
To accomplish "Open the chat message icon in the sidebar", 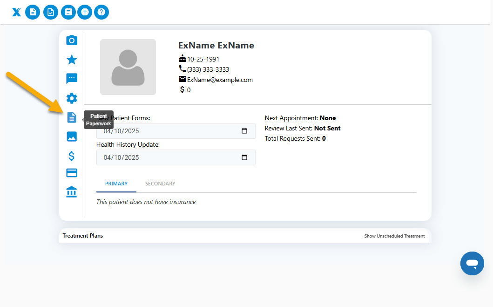I will click(x=72, y=79).
